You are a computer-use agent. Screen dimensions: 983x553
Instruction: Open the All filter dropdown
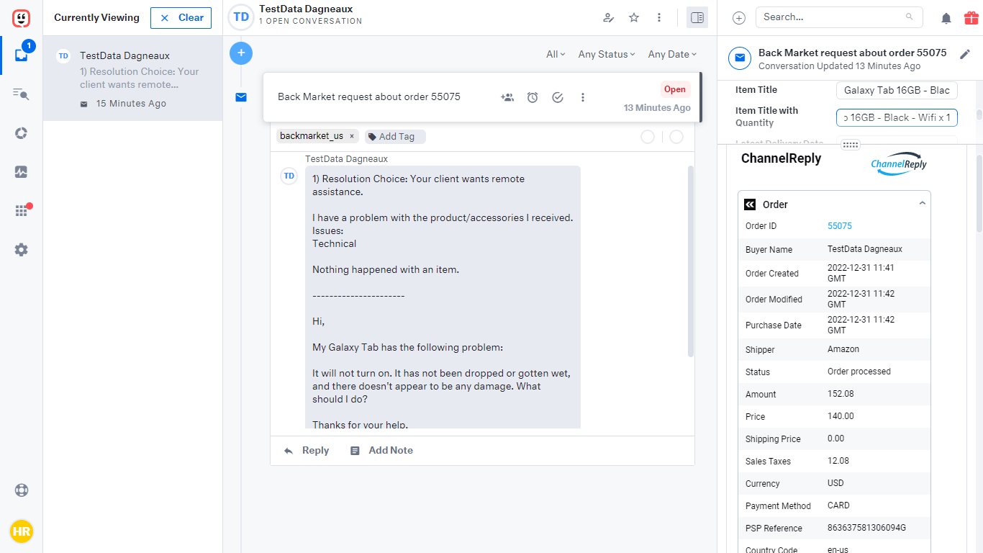click(x=556, y=54)
